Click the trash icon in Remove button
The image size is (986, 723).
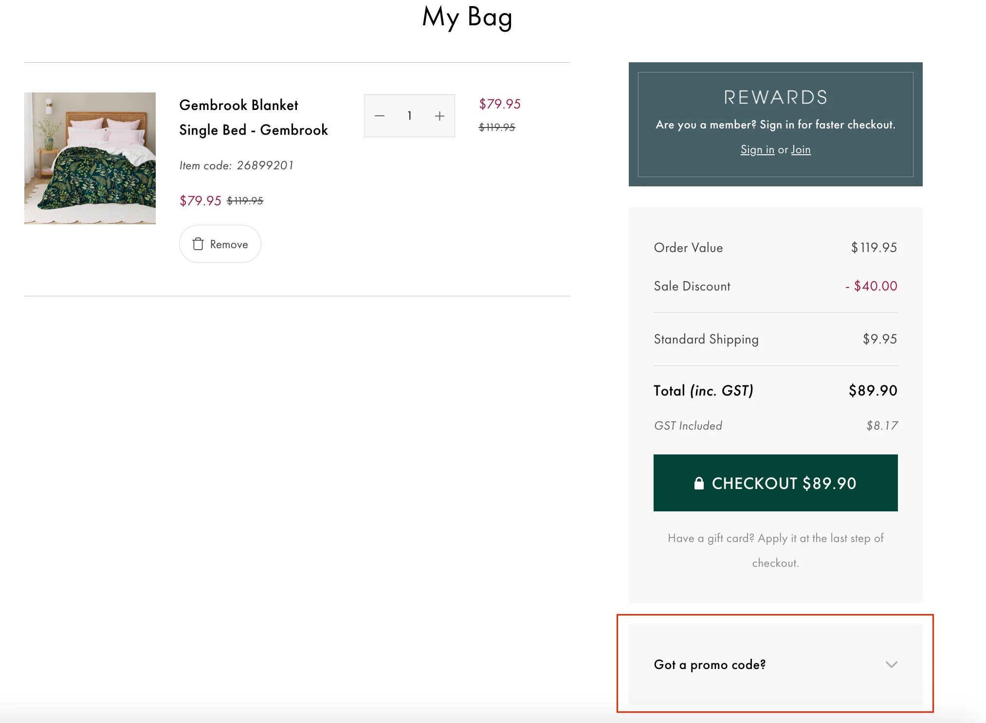coord(198,244)
